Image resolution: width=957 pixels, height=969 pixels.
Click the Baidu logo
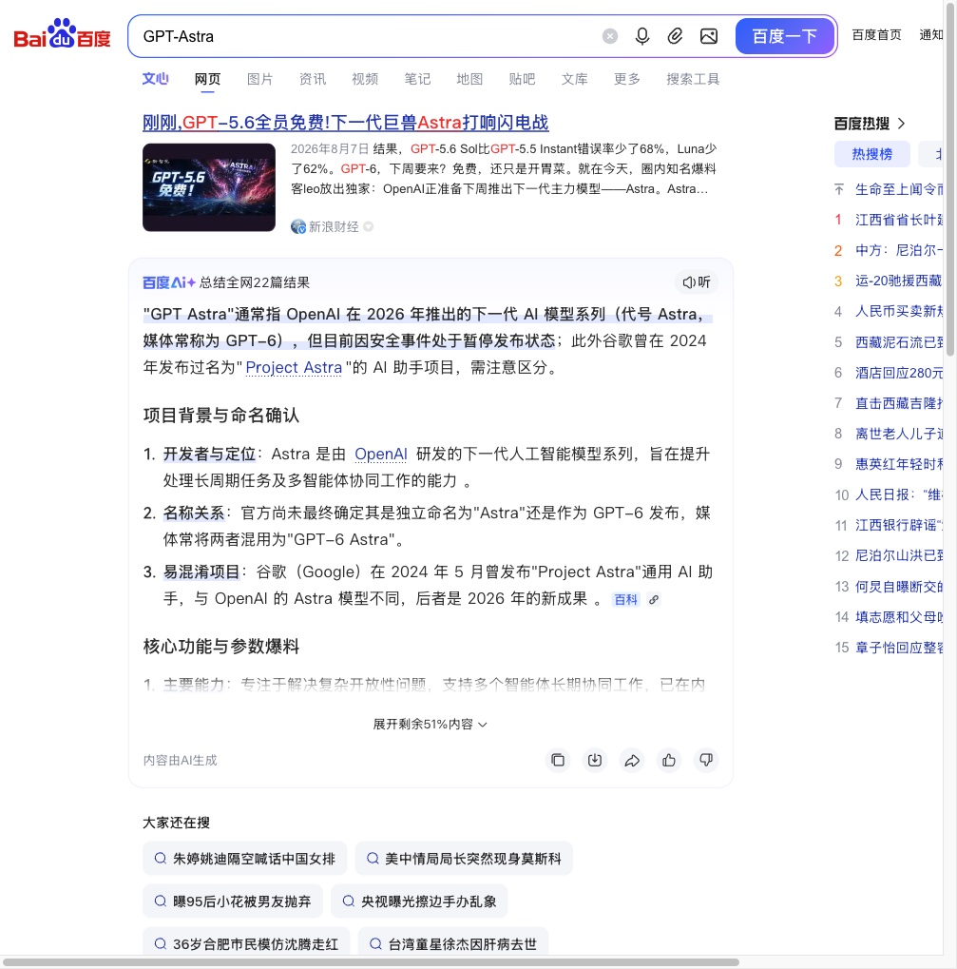pos(62,34)
